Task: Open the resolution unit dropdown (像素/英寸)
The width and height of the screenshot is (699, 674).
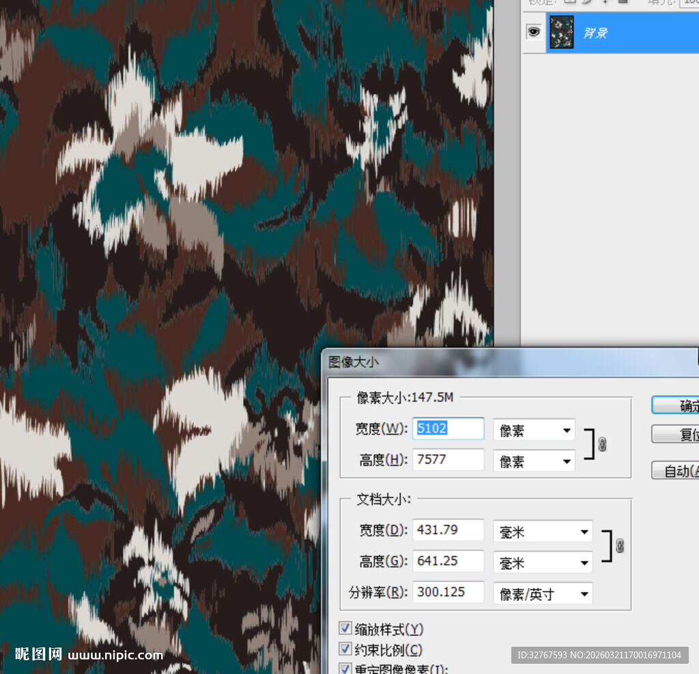Action: pyautogui.click(x=543, y=594)
